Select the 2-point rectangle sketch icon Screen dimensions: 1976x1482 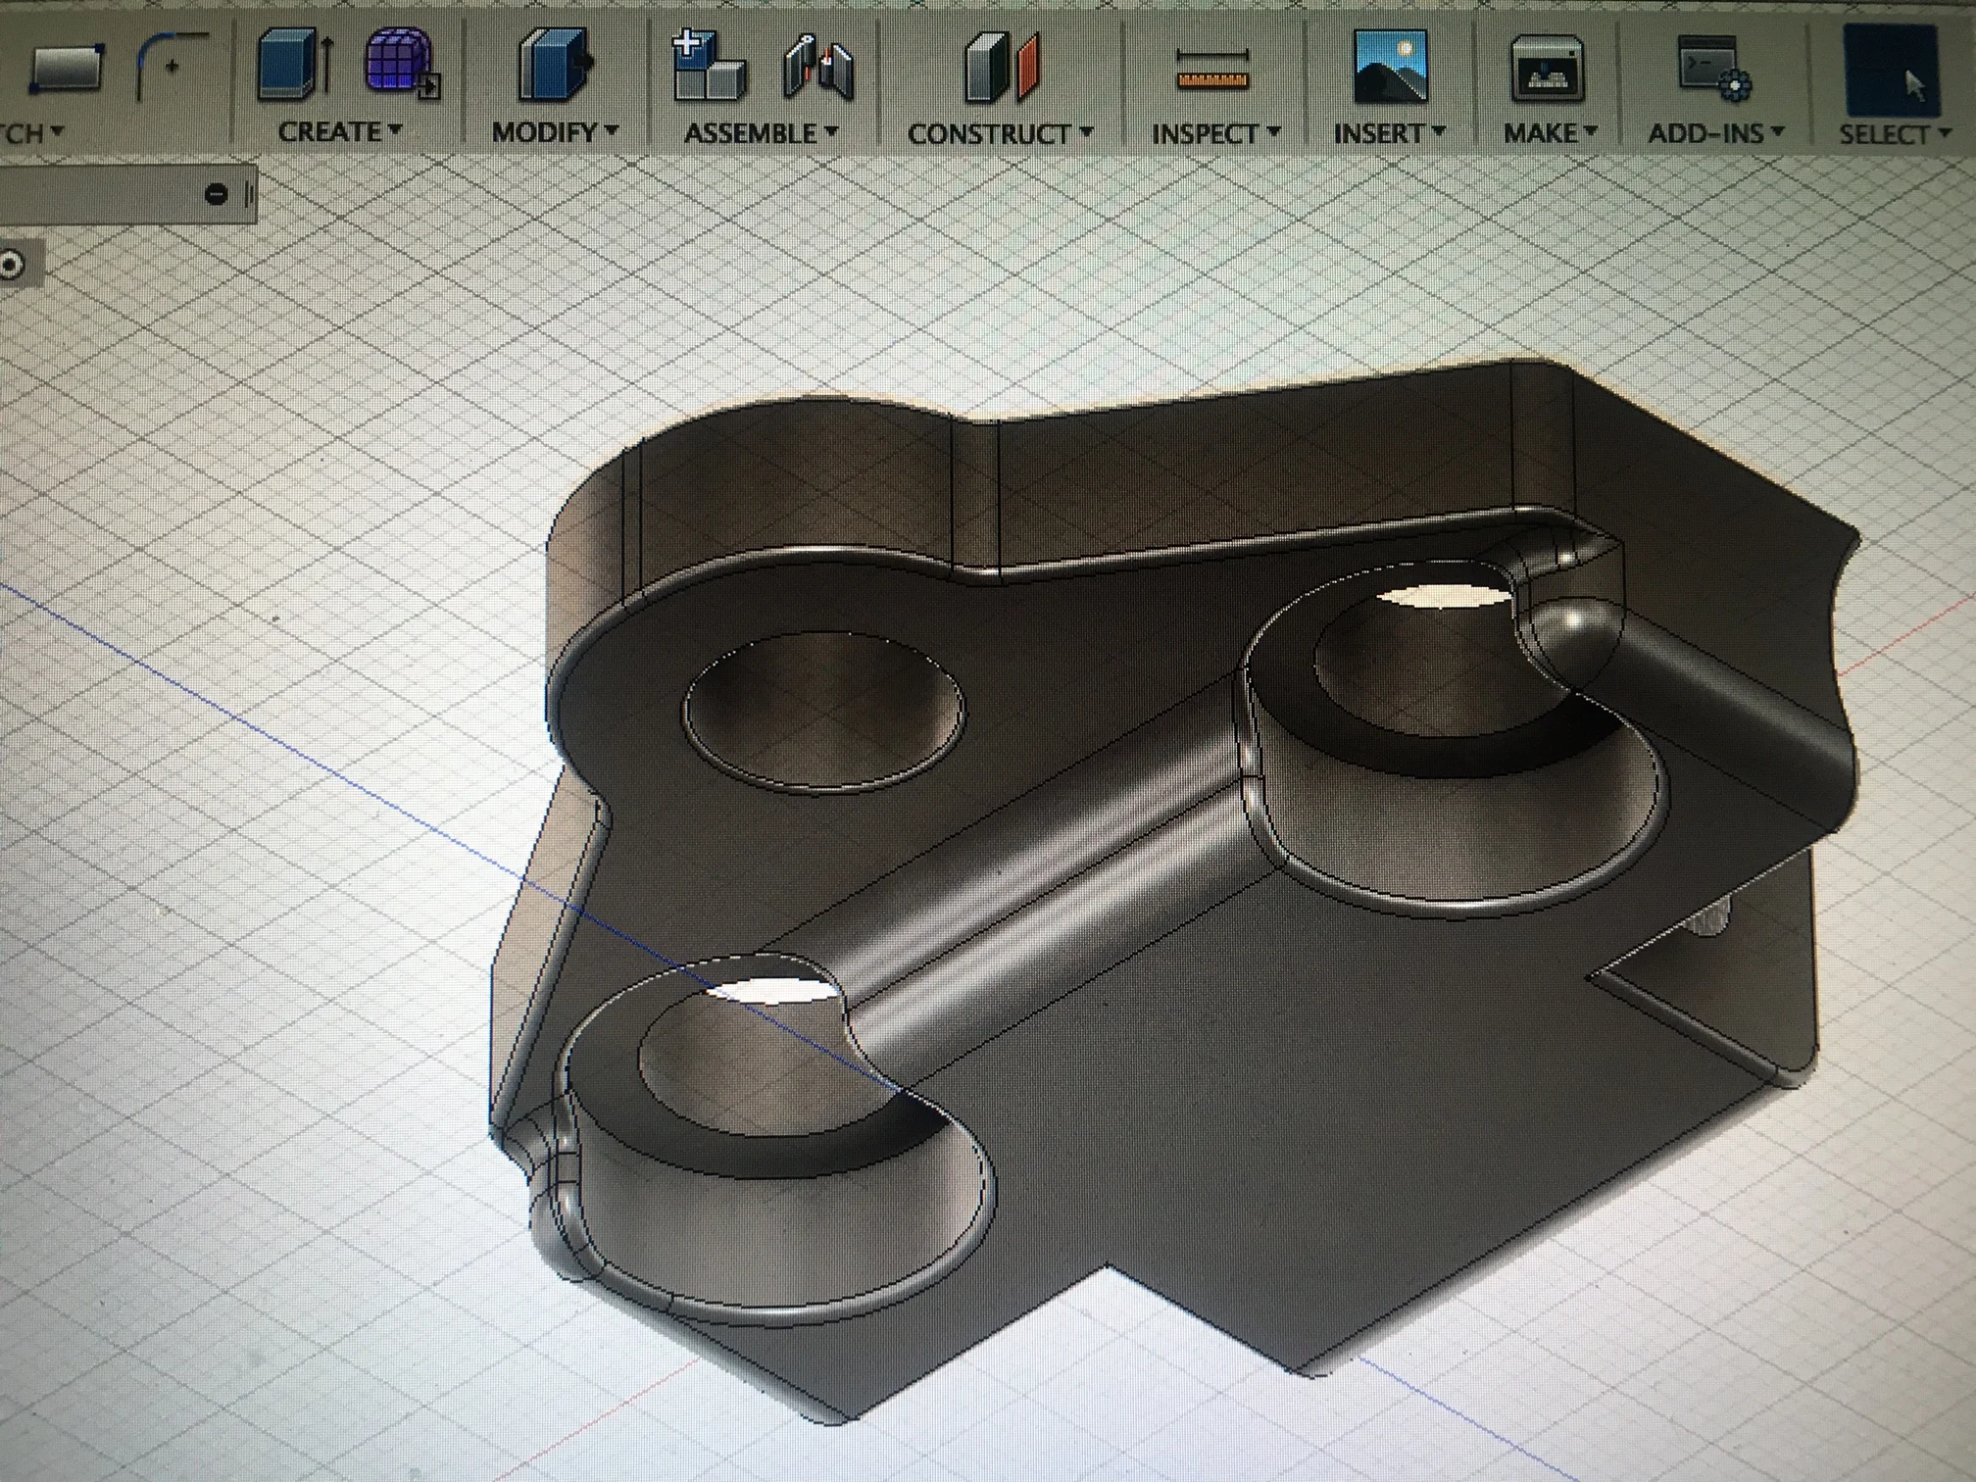point(67,69)
